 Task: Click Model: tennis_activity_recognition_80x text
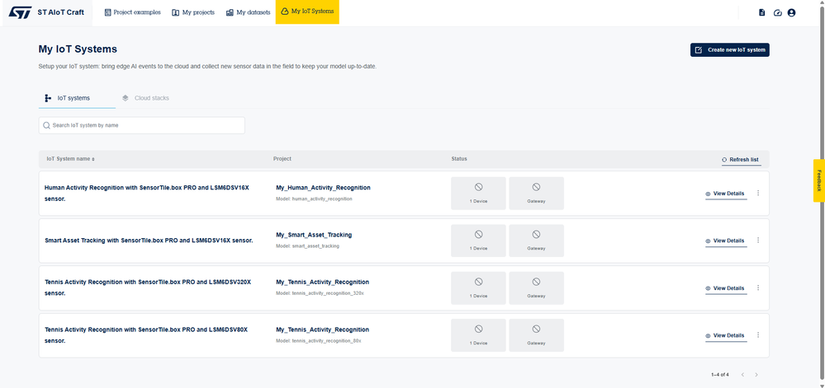point(319,341)
